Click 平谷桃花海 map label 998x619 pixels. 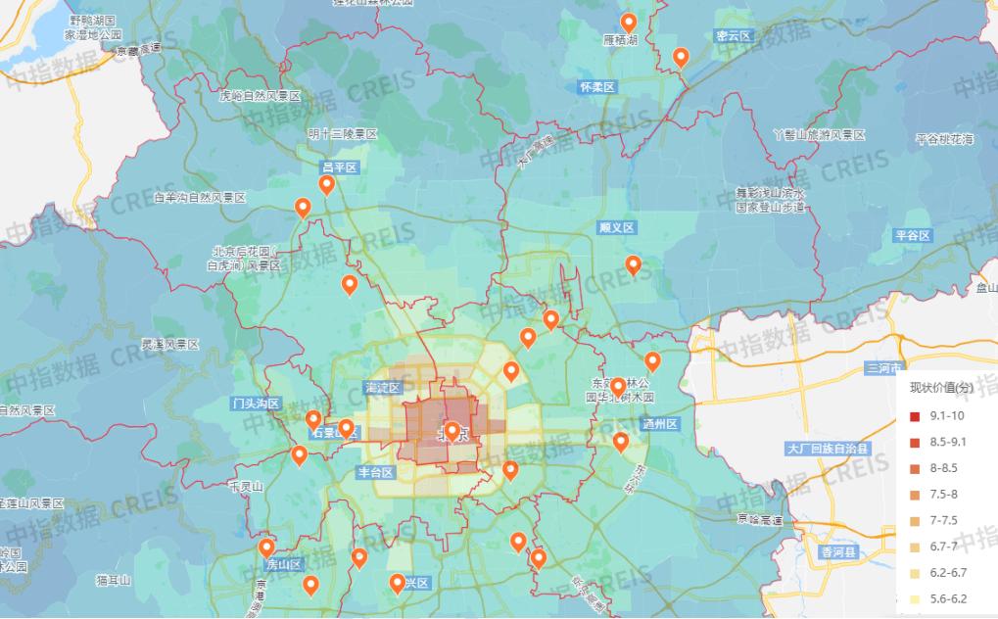click(x=944, y=139)
